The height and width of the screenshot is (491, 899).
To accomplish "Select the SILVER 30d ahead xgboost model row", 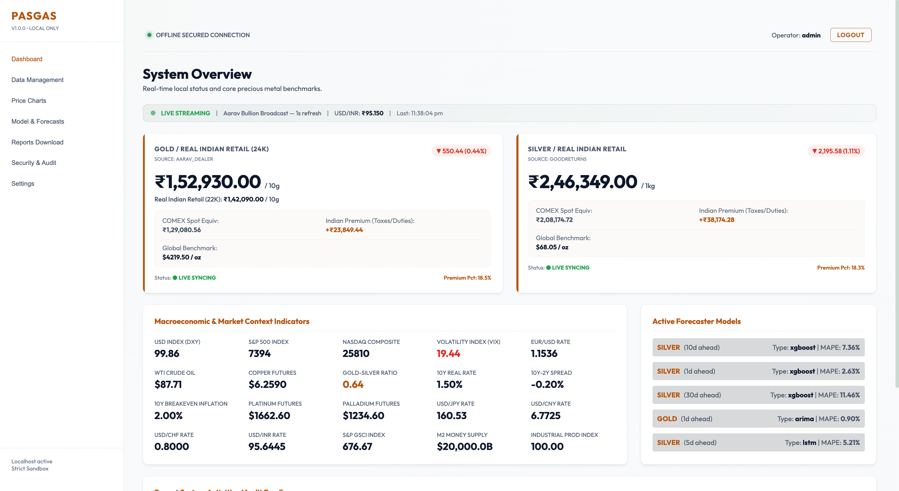I will pos(758,395).
